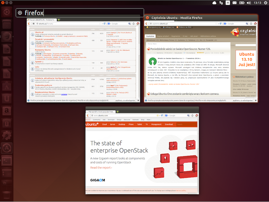
Task: Open Downloads arrow in Forum UBUNTU.PL window
Action: [133, 24]
